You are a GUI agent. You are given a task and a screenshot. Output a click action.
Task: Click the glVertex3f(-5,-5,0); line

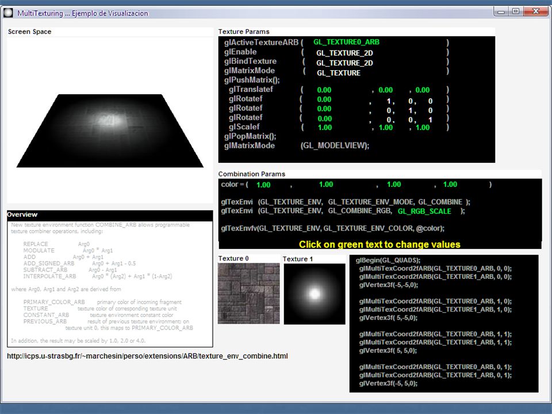pyautogui.click(x=388, y=285)
